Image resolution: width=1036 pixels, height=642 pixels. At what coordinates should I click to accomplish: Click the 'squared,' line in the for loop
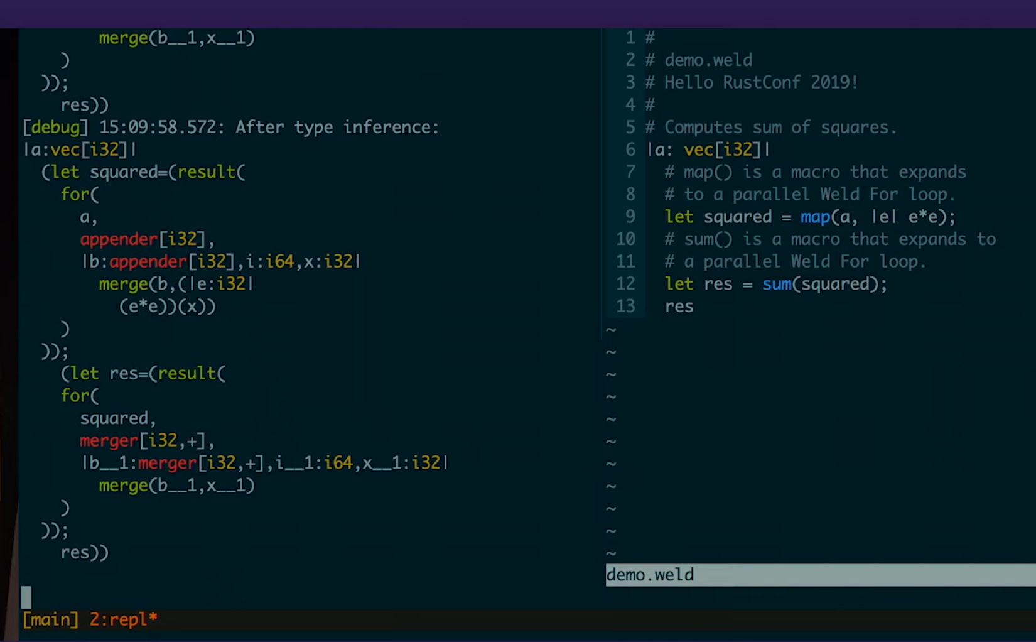[118, 418]
